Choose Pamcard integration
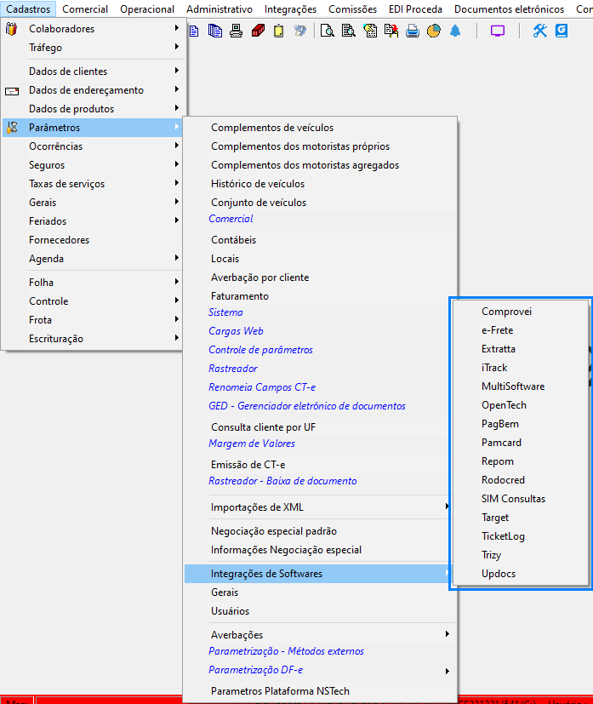This screenshot has width=593, height=704. (521, 443)
